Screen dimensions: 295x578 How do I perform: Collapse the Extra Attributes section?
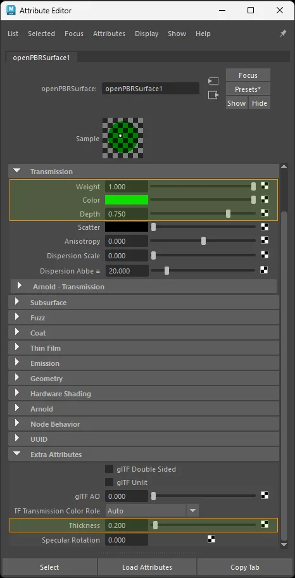point(16,454)
